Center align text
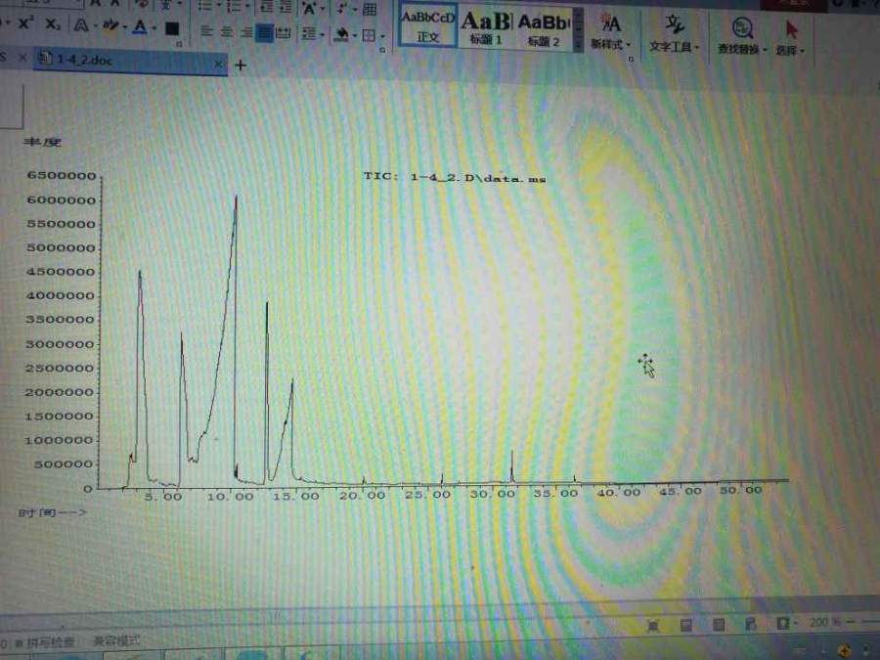This screenshot has width=880, height=660. 226,32
